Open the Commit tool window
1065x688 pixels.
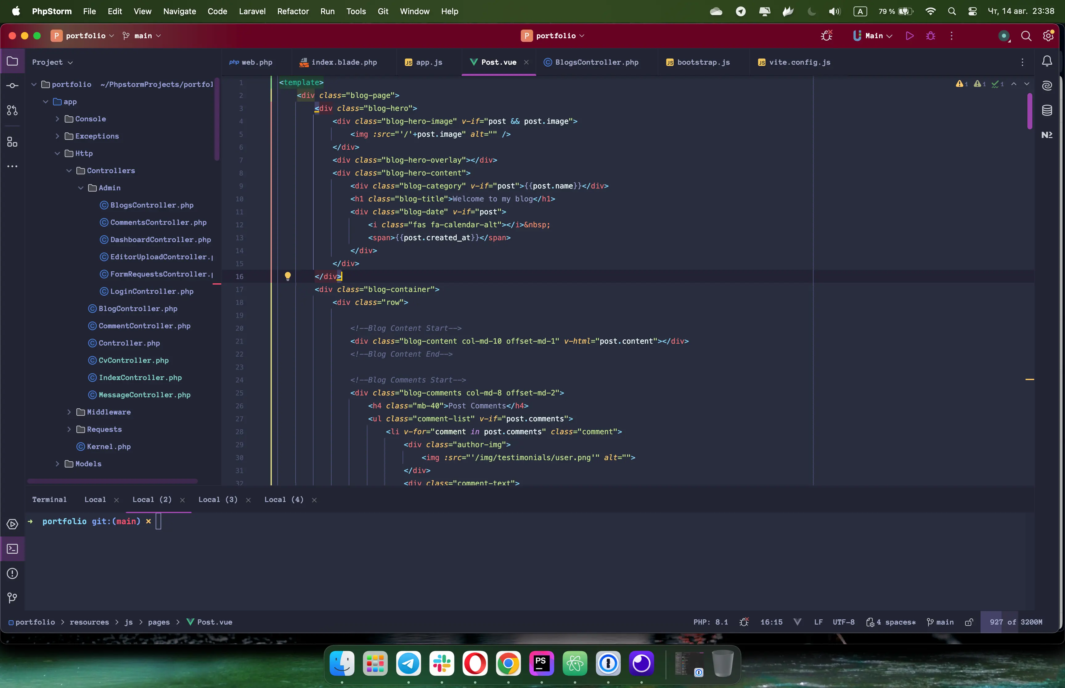coord(13,85)
